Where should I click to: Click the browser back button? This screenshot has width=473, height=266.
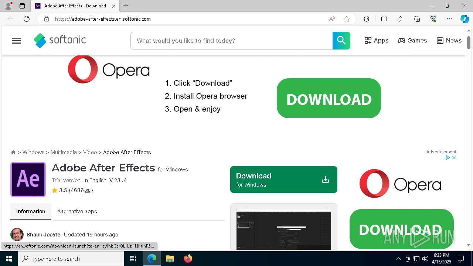[10, 19]
